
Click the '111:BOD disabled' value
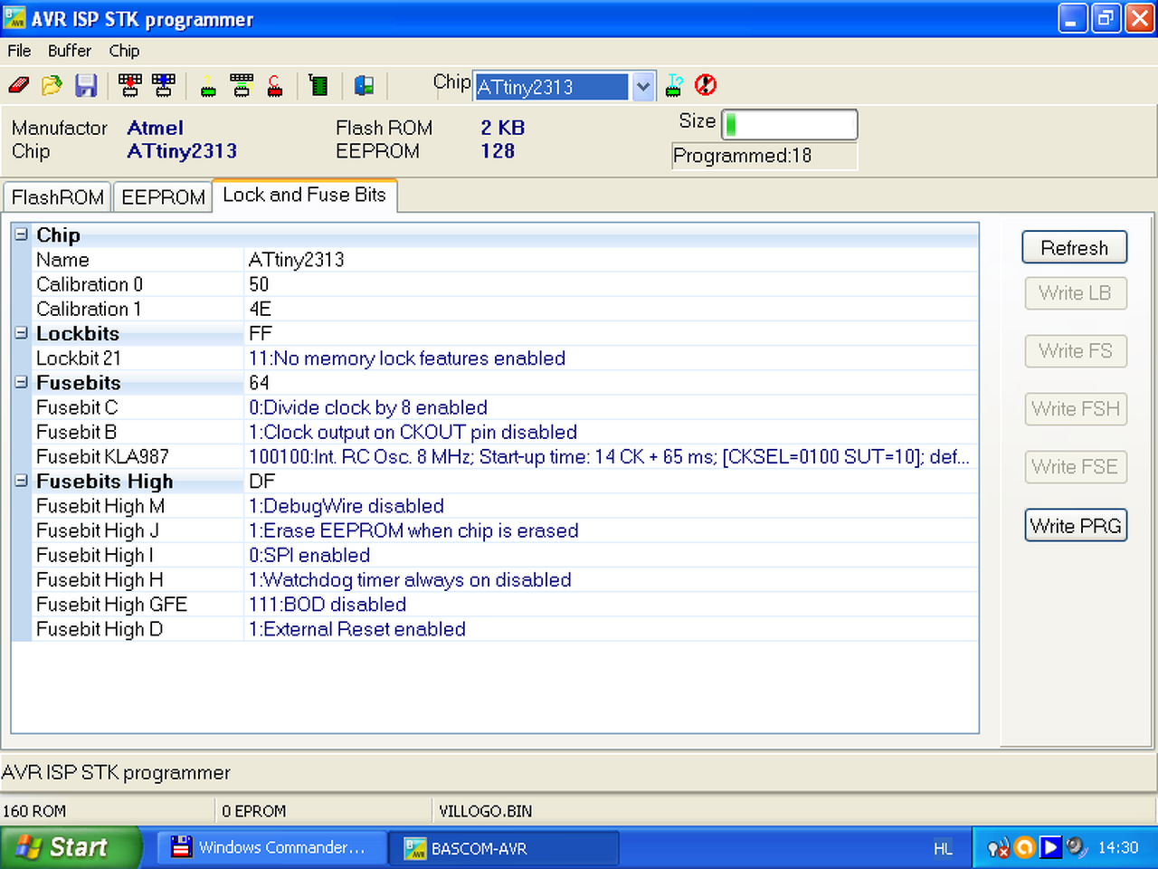click(x=327, y=605)
